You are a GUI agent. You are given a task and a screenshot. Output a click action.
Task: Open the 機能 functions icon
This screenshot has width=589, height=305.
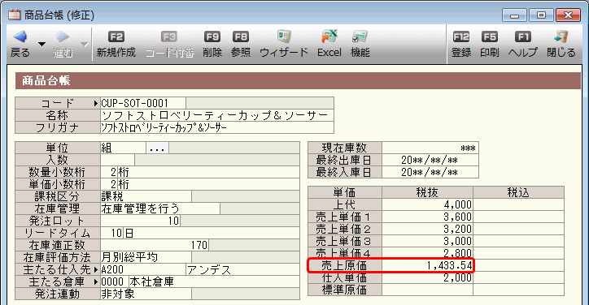(x=360, y=37)
